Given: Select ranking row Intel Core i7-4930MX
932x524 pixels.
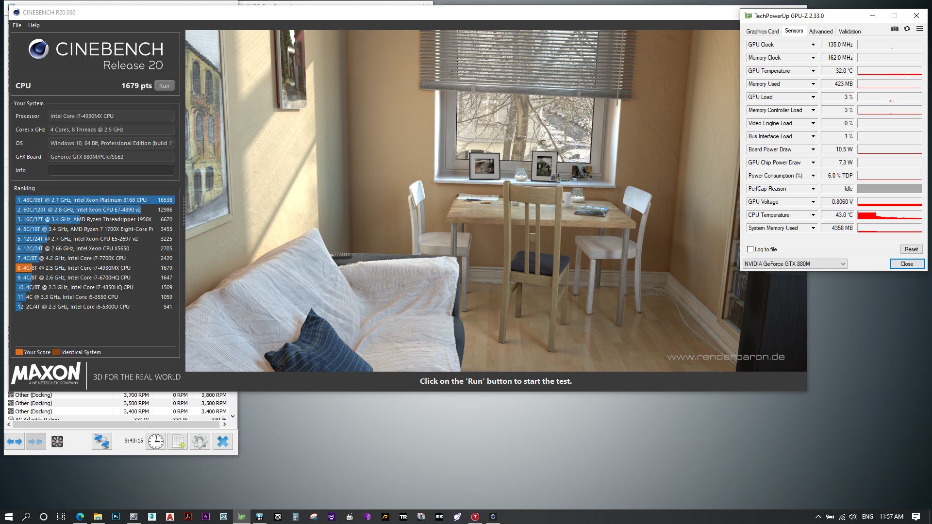Looking at the screenshot, I should pyautogui.click(x=95, y=268).
